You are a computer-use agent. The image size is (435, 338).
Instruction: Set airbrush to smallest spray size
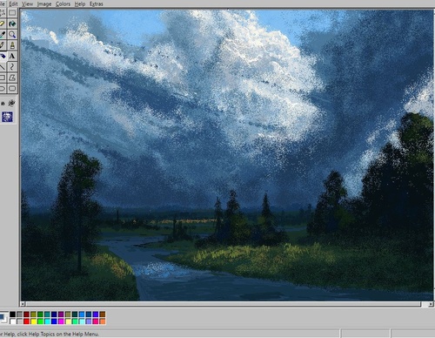3,104
